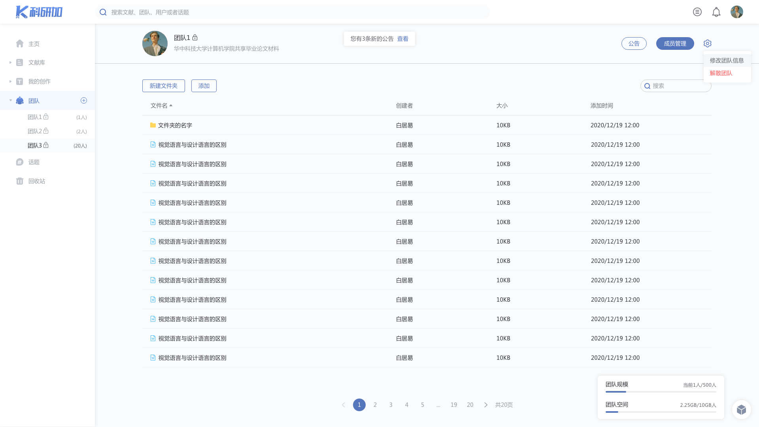759x427 pixels.
Task: Click the floating cube icon at bottom right
Action: [x=742, y=410]
